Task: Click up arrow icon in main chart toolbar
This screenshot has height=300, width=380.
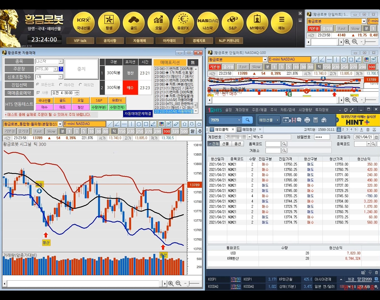Action: tap(185, 124)
